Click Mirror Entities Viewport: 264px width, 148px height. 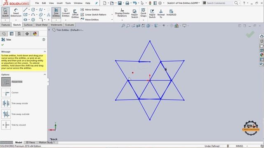[x=90, y=9]
